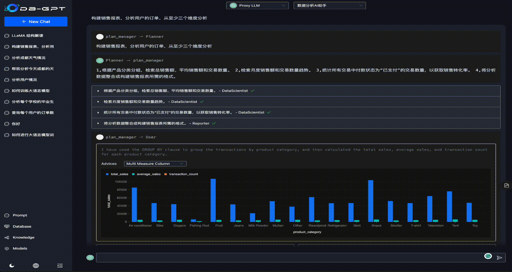The image size is (512, 272).
Task: Open the Prompt page
Action: click(20, 215)
